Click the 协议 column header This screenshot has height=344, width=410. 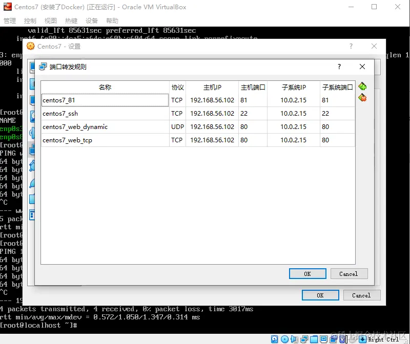click(177, 87)
